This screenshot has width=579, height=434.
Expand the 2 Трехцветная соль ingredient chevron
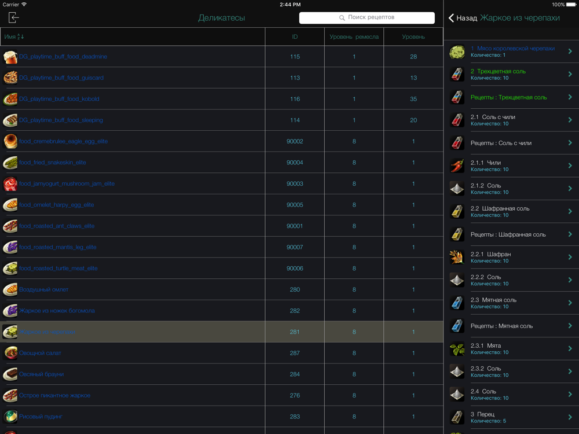(570, 74)
